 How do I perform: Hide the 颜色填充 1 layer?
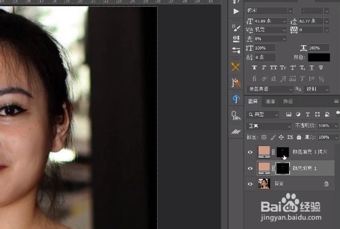point(250,168)
